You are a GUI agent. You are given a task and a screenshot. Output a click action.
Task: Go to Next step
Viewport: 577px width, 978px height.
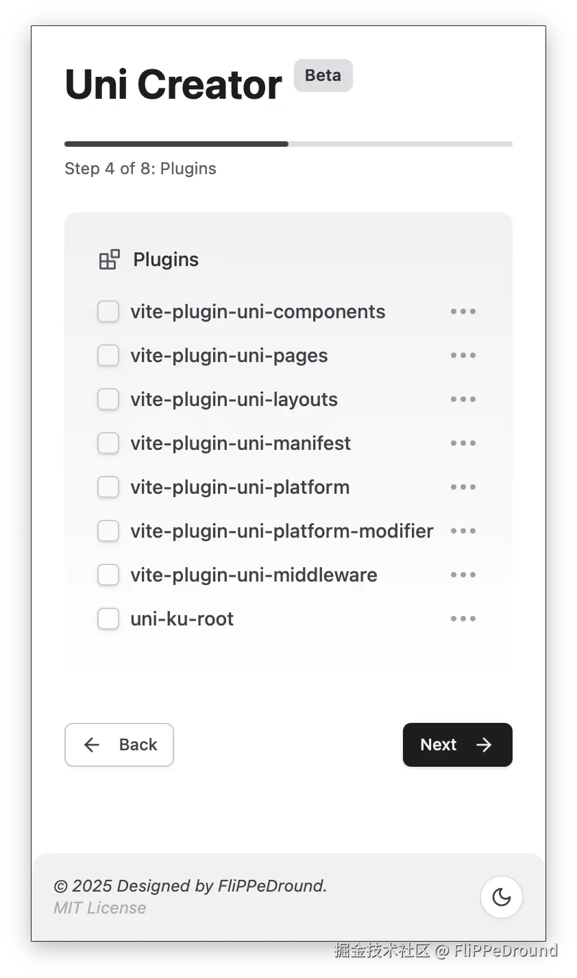click(x=457, y=745)
